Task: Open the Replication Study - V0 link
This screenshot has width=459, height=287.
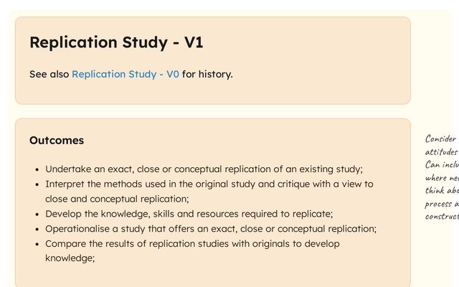Action: coord(126,74)
